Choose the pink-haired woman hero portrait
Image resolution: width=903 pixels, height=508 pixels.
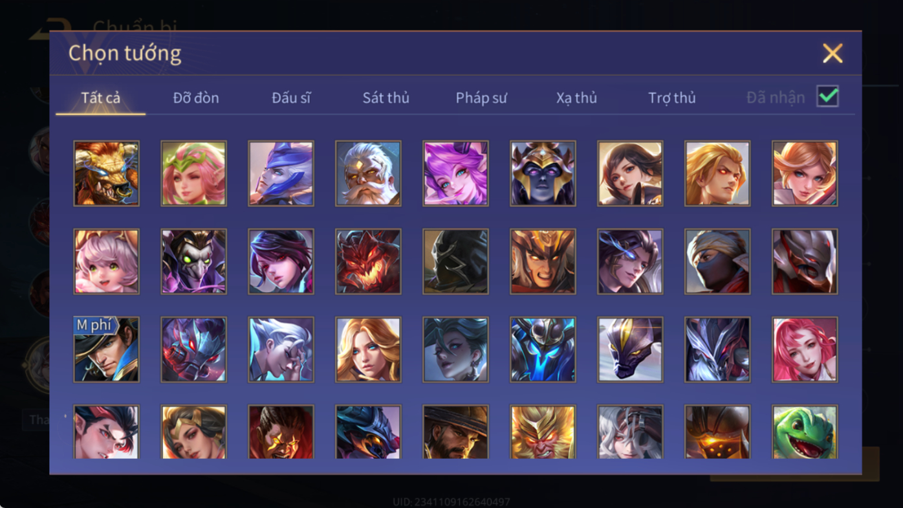pos(805,349)
